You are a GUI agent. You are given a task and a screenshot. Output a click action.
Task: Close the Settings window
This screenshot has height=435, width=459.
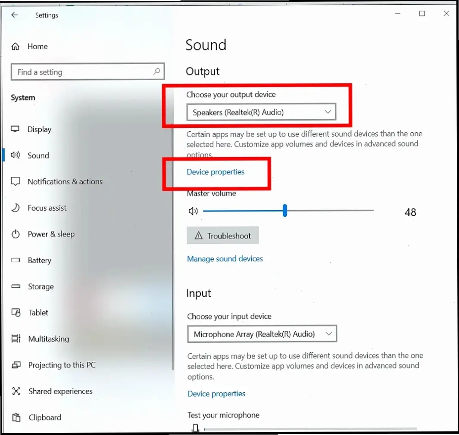tap(446, 13)
